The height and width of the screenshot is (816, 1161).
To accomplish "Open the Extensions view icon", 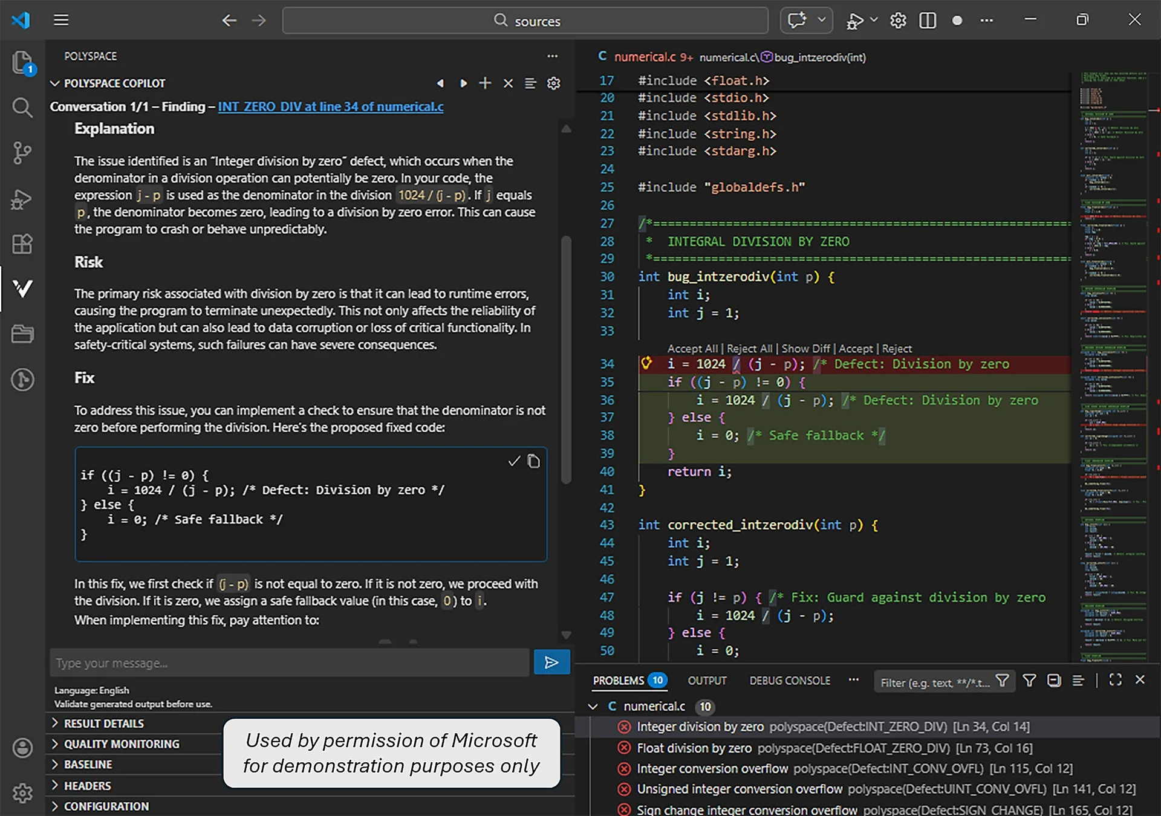I will (22, 244).
